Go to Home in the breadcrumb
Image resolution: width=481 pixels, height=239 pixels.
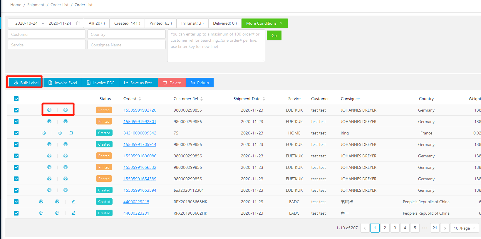[x=16, y=5]
